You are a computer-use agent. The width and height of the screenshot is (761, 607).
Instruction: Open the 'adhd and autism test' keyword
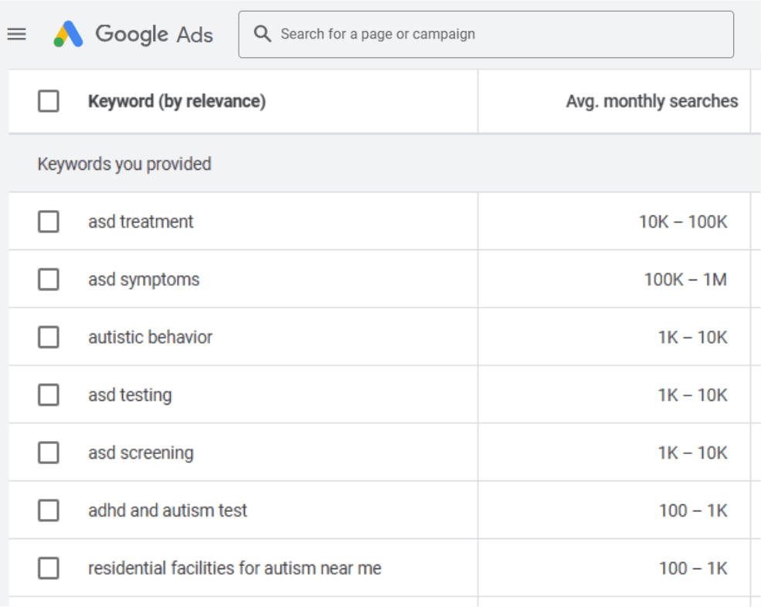tap(168, 510)
